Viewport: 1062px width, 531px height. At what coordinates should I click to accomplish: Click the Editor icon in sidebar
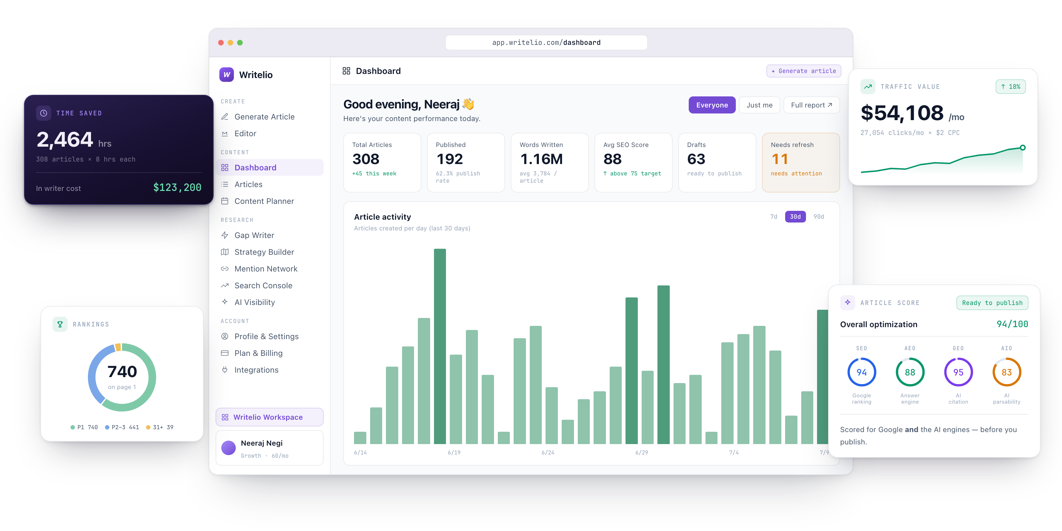[x=225, y=134]
